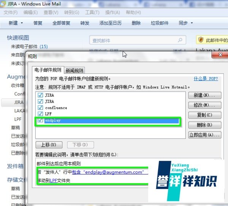Click the 同步 toolbar button

pyautogui.click(x=183, y=23)
